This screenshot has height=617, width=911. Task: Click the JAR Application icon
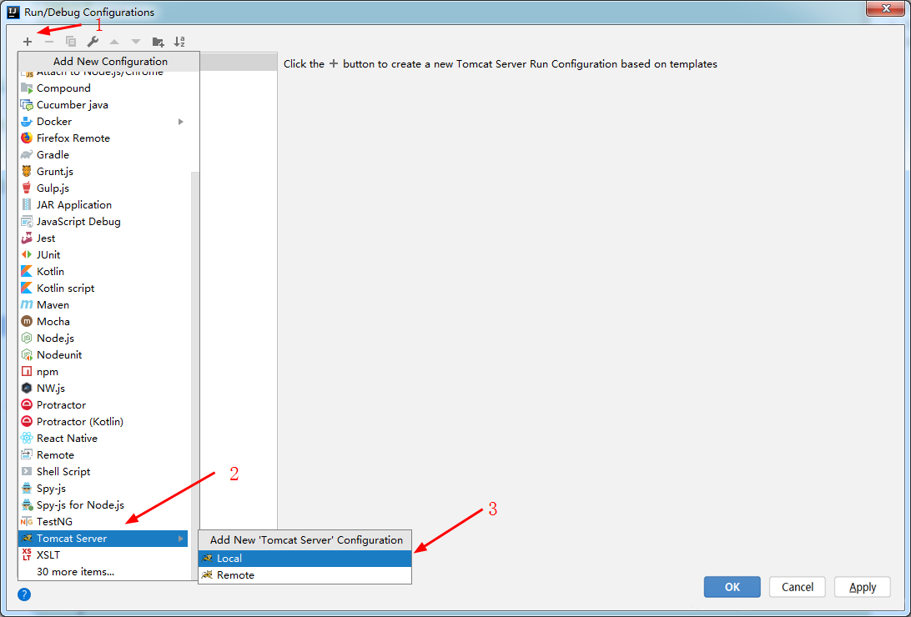coord(27,205)
